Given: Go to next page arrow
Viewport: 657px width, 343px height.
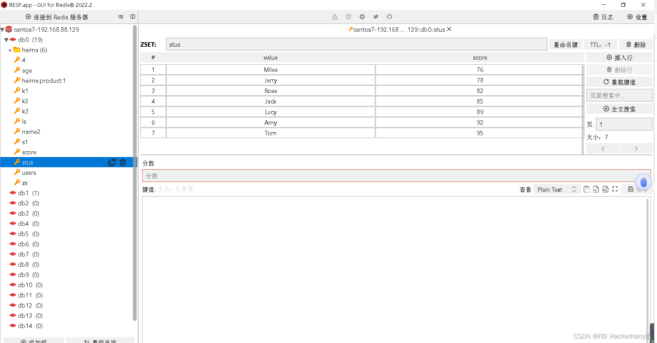Looking at the screenshot, I should click(636, 149).
